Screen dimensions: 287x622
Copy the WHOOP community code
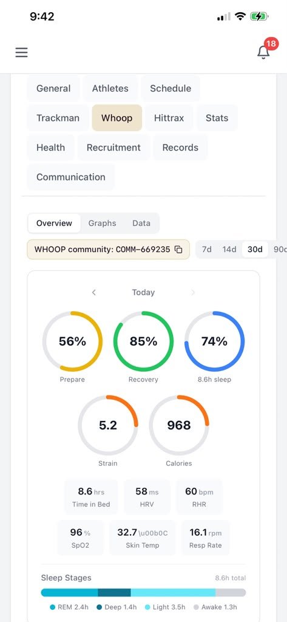pyautogui.click(x=179, y=250)
